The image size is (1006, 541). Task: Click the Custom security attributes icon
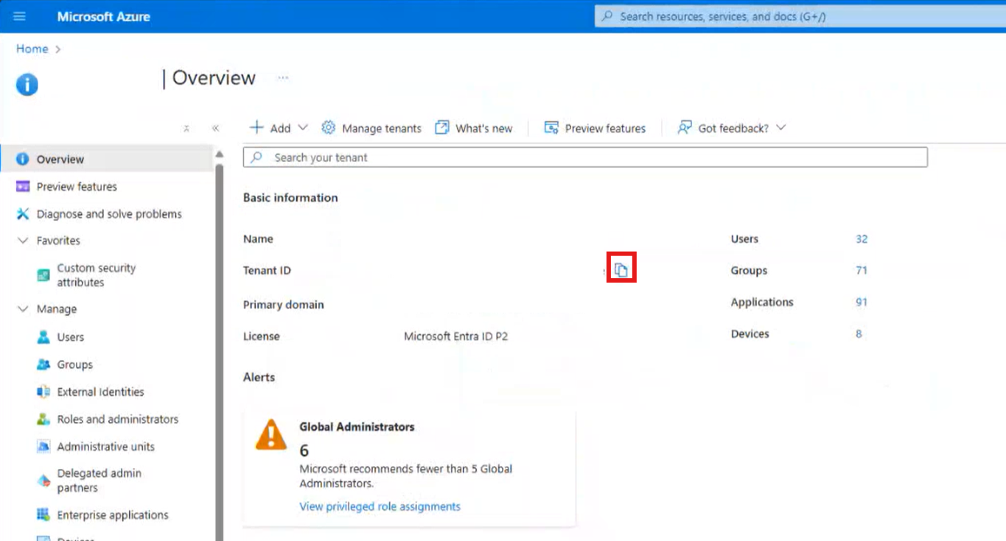43,275
